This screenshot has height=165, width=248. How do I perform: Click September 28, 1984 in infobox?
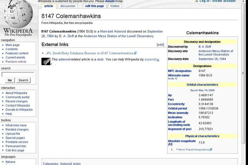[212, 59]
